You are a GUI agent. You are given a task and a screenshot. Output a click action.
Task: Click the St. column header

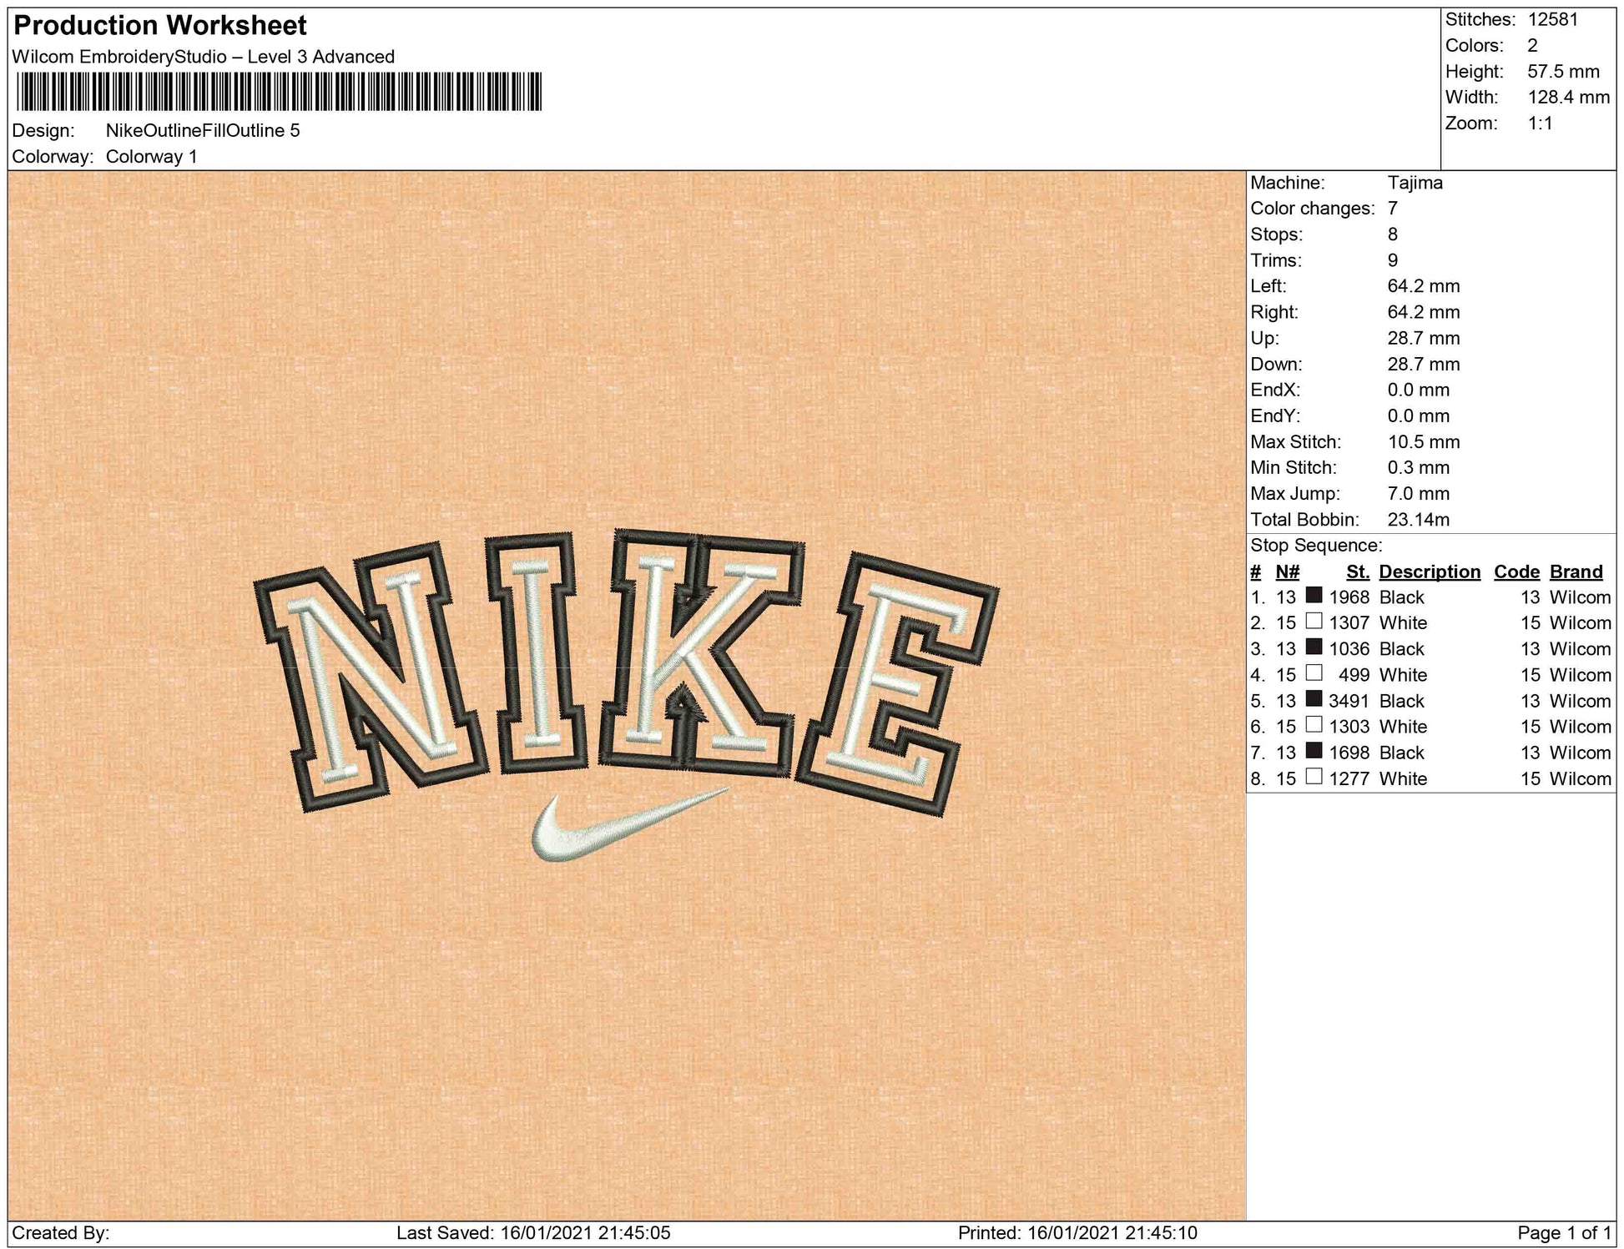pos(1357,572)
